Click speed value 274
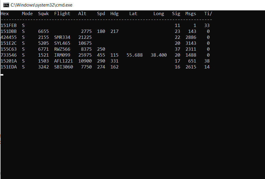 [101, 67]
